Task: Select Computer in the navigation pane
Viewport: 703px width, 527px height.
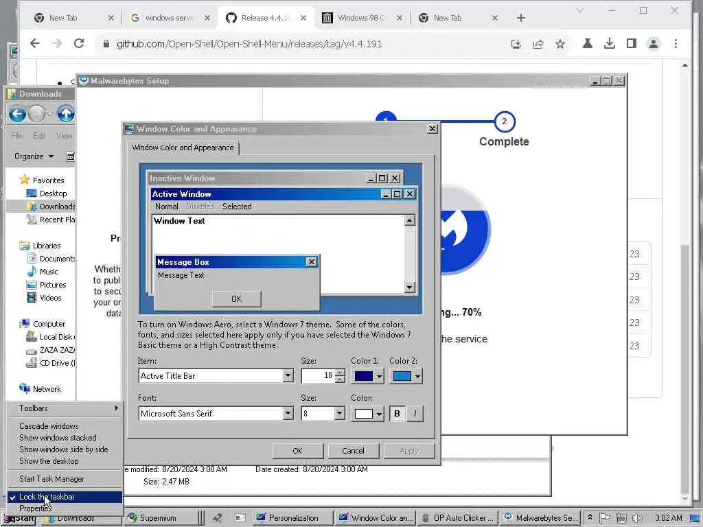Action: 49,324
